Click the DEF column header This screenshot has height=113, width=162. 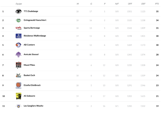pos(143,4)
